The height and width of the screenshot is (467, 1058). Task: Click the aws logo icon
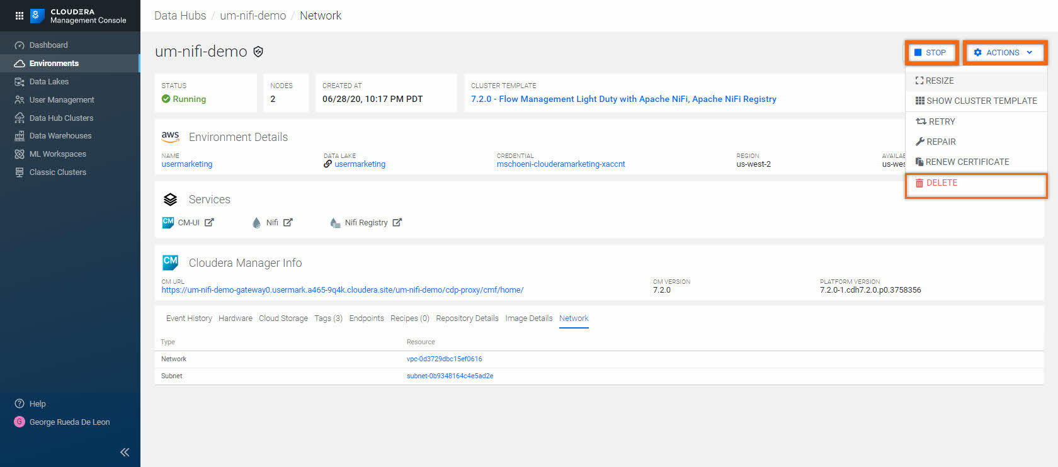pos(170,136)
